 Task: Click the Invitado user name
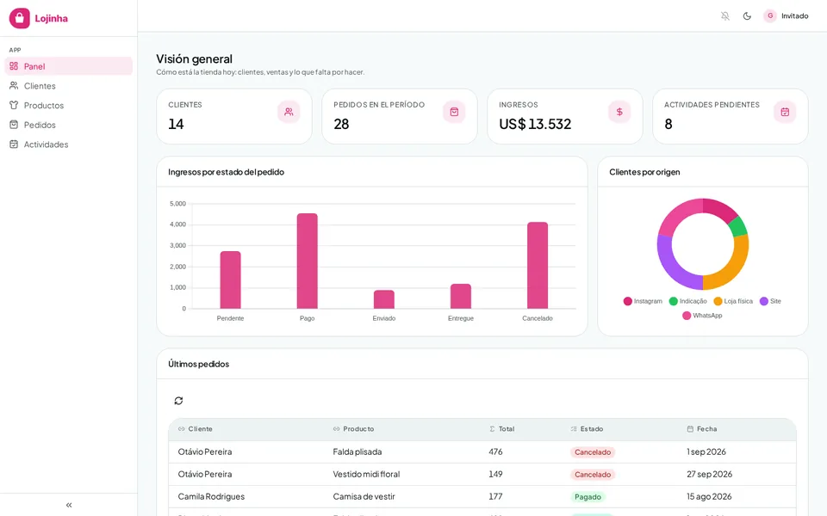pyautogui.click(x=795, y=15)
